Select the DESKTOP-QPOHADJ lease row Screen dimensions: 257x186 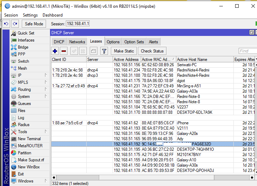(x=153, y=170)
